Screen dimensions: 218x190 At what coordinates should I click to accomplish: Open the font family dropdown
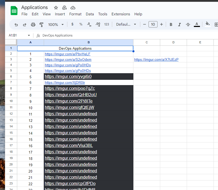tap(126, 25)
